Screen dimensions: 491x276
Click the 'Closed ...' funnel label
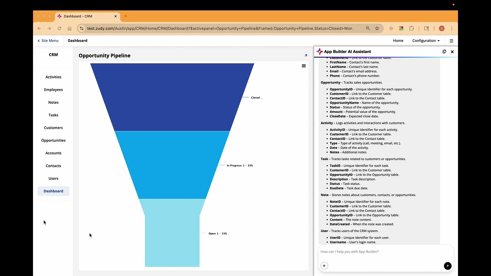click(x=257, y=98)
